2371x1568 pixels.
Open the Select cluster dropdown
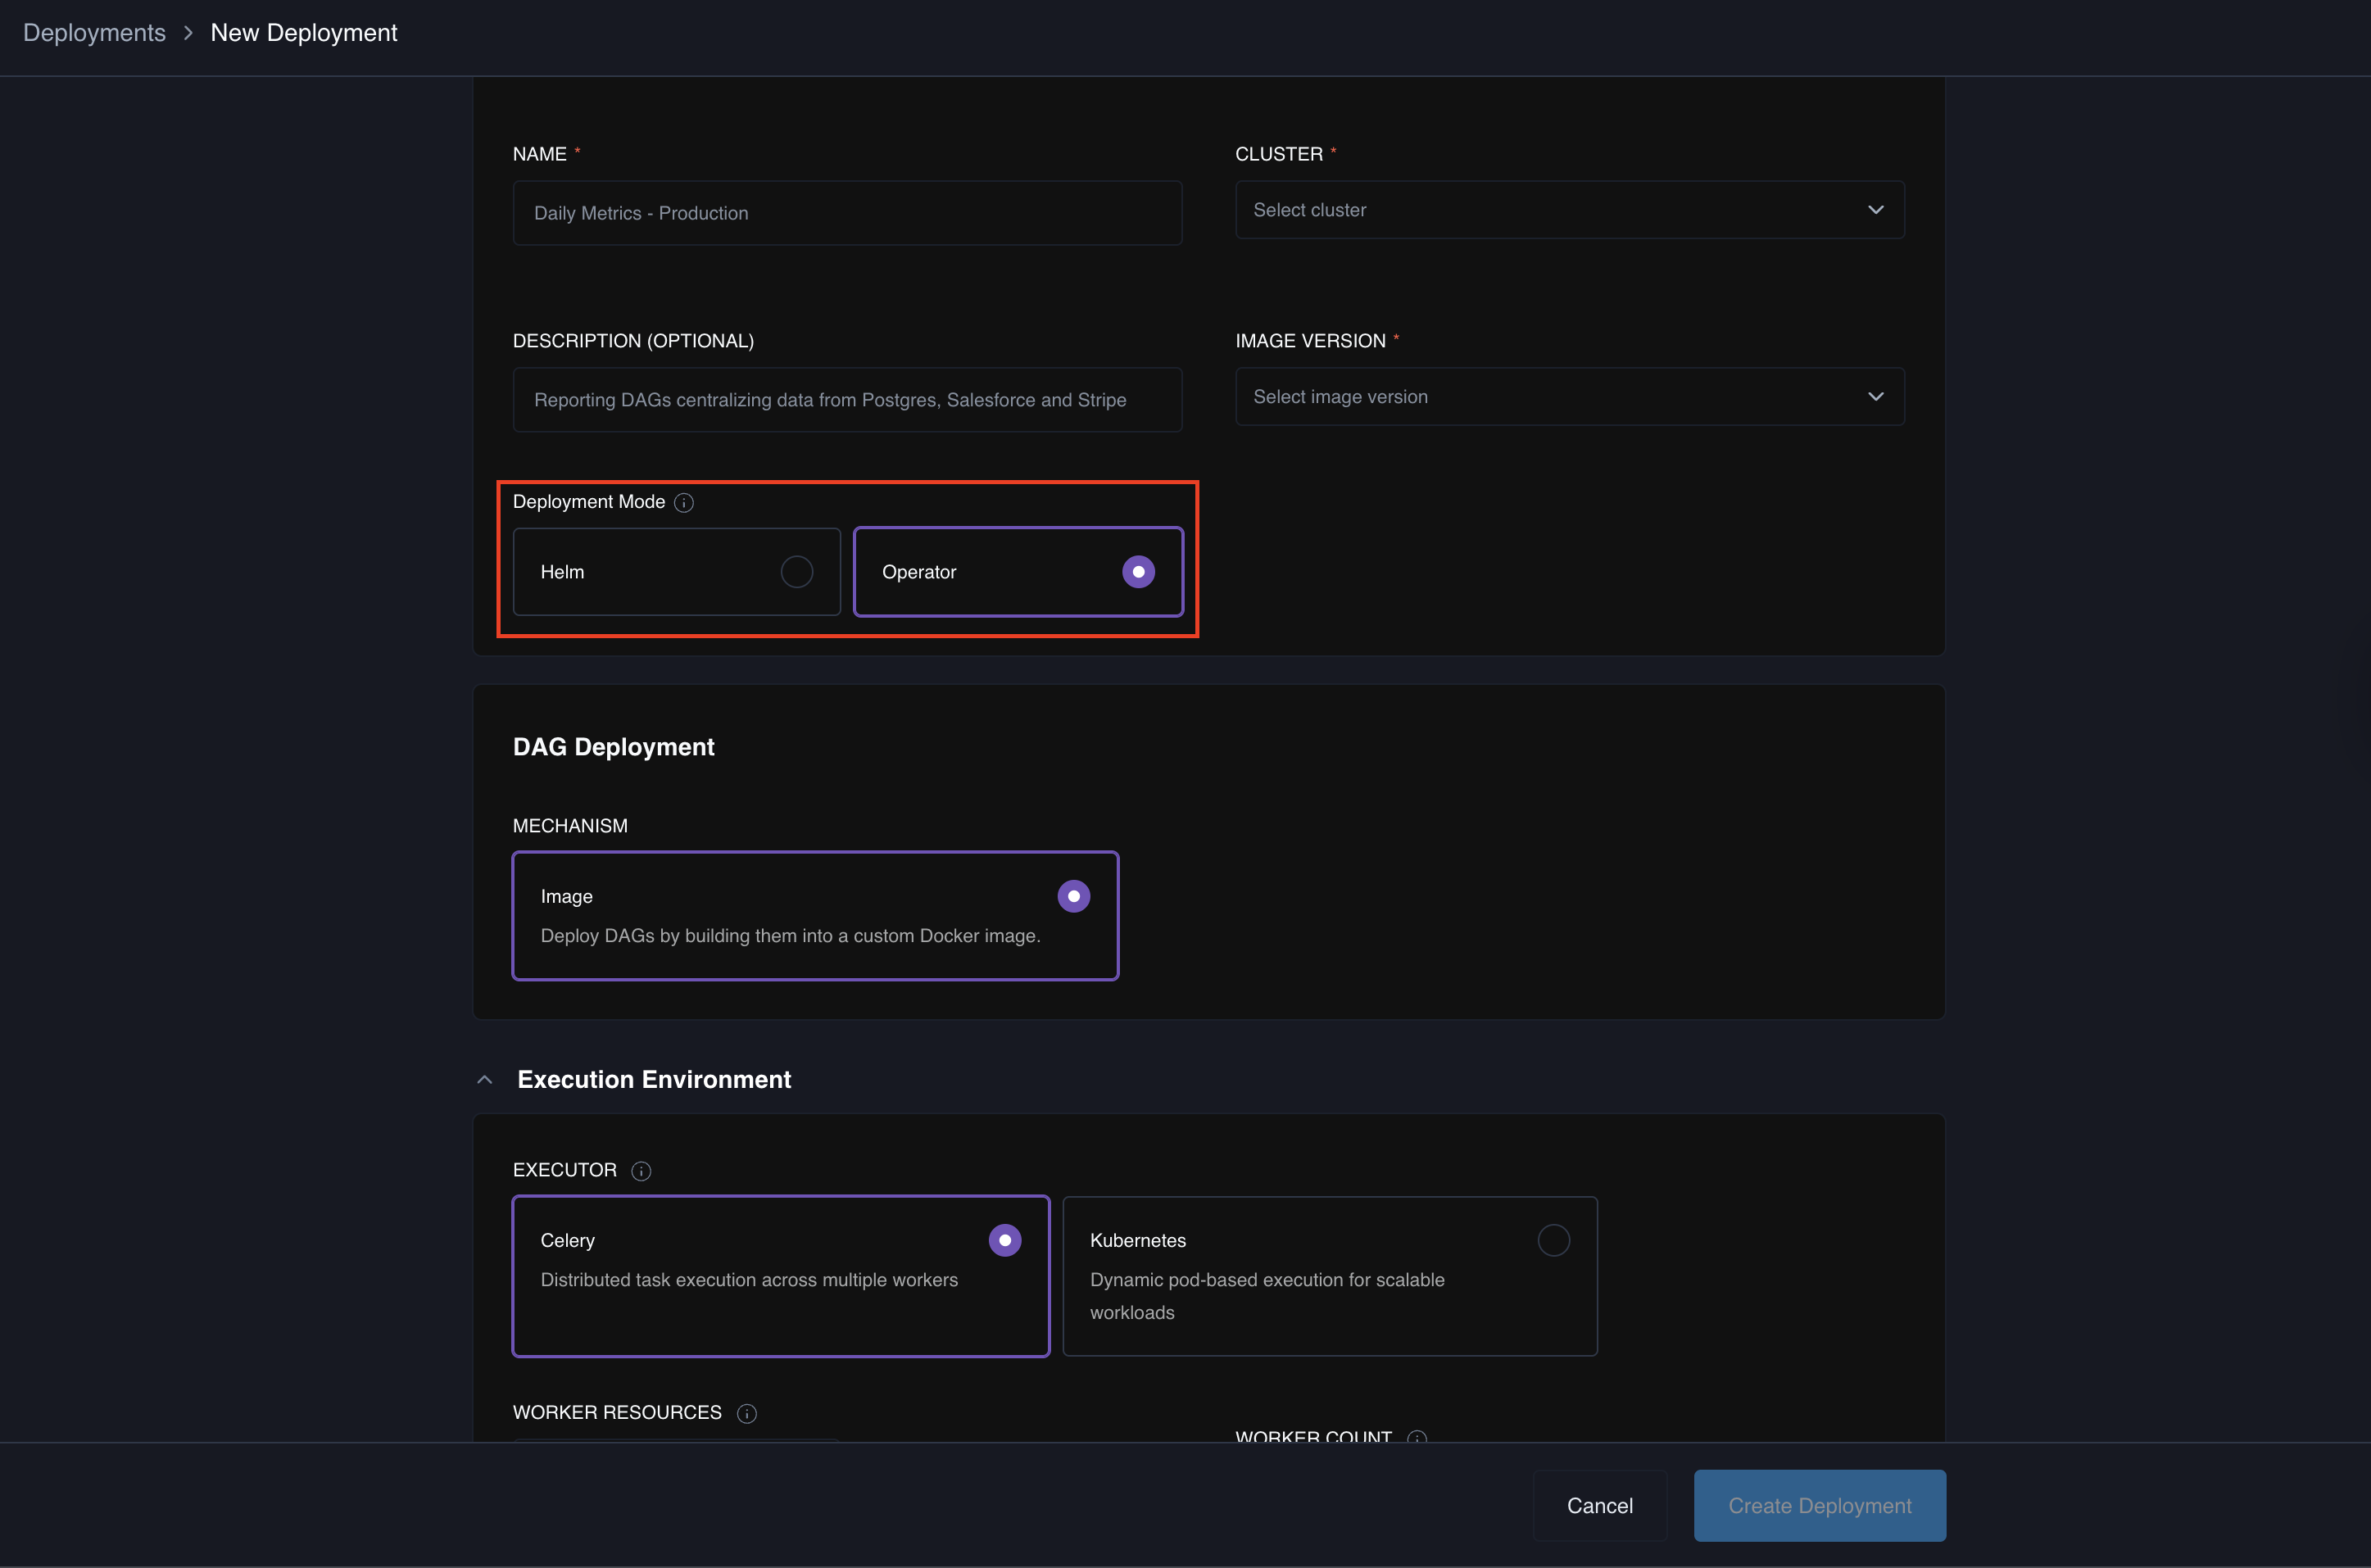(1569, 210)
